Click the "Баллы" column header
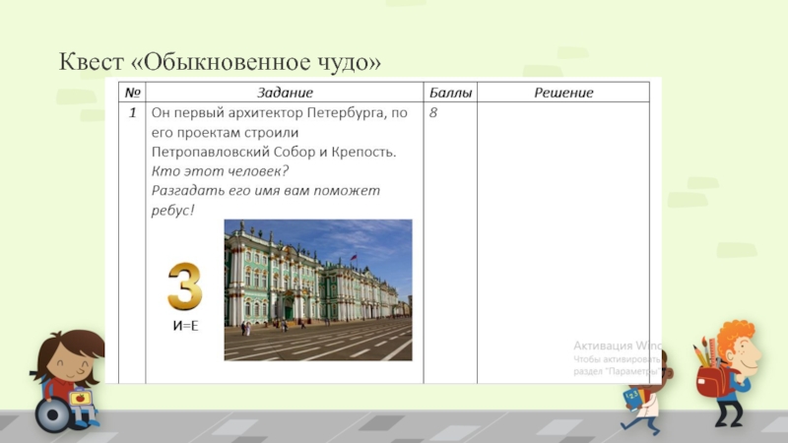This screenshot has height=443, width=788. pyautogui.click(x=450, y=93)
